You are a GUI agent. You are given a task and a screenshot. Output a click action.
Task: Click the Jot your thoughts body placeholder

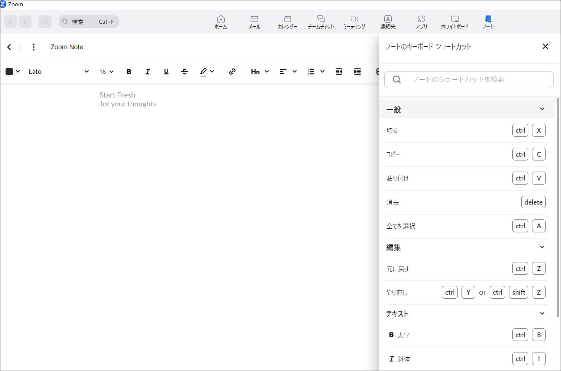[128, 104]
